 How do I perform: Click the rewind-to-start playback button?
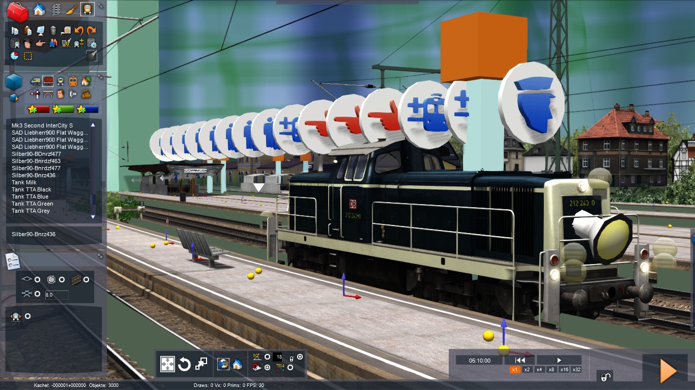click(520, 360)
